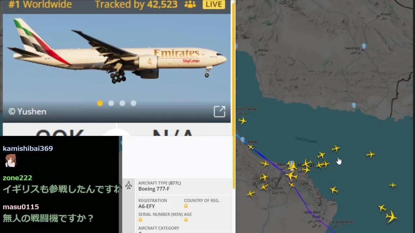Click the locked Age padlock icon

(x=186, y=219)
